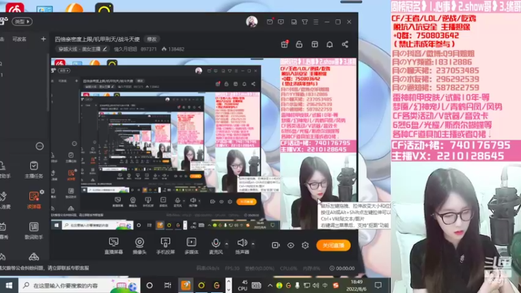
Task: Open the settings gear beside 关闭直播
Action: pos(305,245)
